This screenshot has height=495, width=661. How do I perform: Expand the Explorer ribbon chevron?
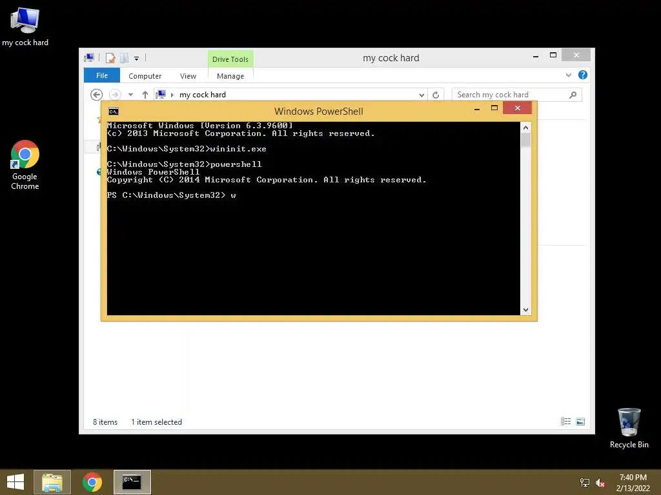coord(569,75)
